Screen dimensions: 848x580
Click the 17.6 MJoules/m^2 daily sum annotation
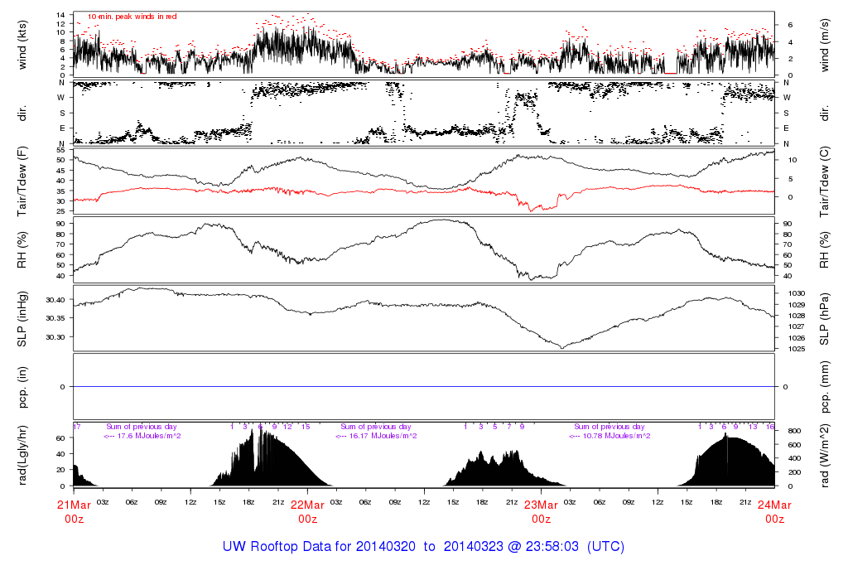[142, 436]
